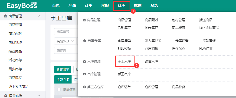Open the 产品 top menu
The image size is (236, 98).
tap(72, 5)
